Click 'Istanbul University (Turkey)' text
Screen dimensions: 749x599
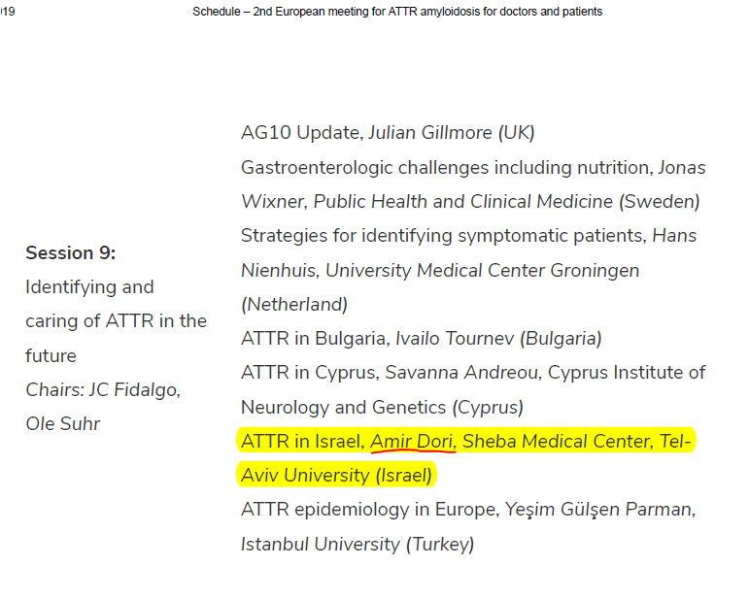click(x=357, y=545)
